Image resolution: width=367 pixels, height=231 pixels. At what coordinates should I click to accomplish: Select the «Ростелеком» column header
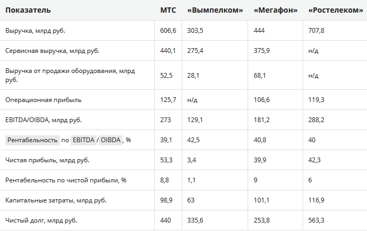[x=336, y=11]
